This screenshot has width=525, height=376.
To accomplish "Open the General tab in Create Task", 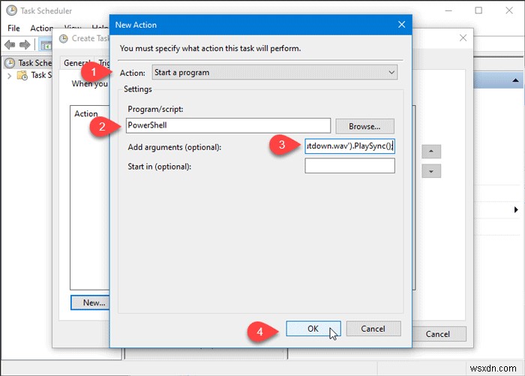I will (x=77, y=63).
